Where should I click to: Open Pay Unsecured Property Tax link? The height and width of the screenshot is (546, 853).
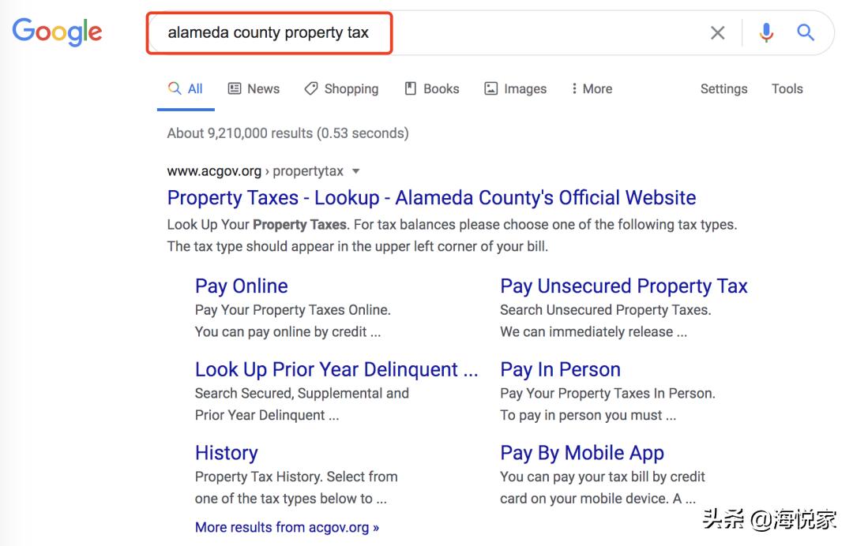[x=623, y=286]
